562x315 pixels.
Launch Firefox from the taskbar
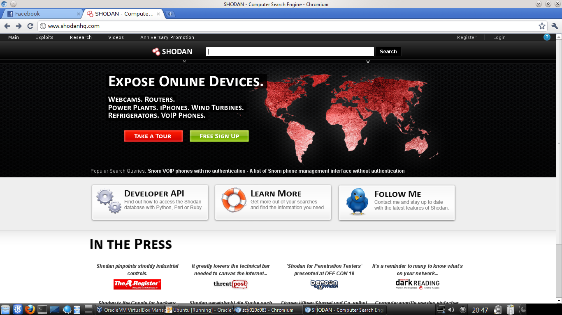pos(30,310)
